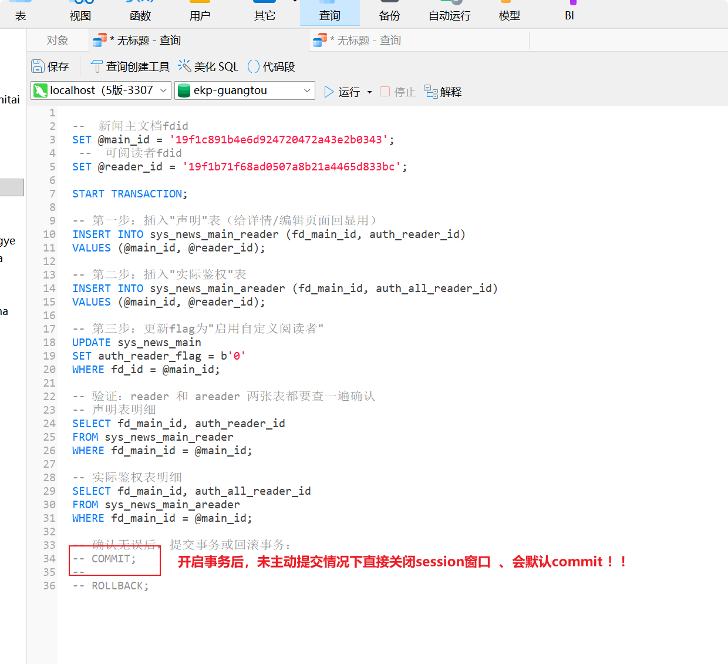Open the ekp-guangtou database dropdown

pos(245,90)
